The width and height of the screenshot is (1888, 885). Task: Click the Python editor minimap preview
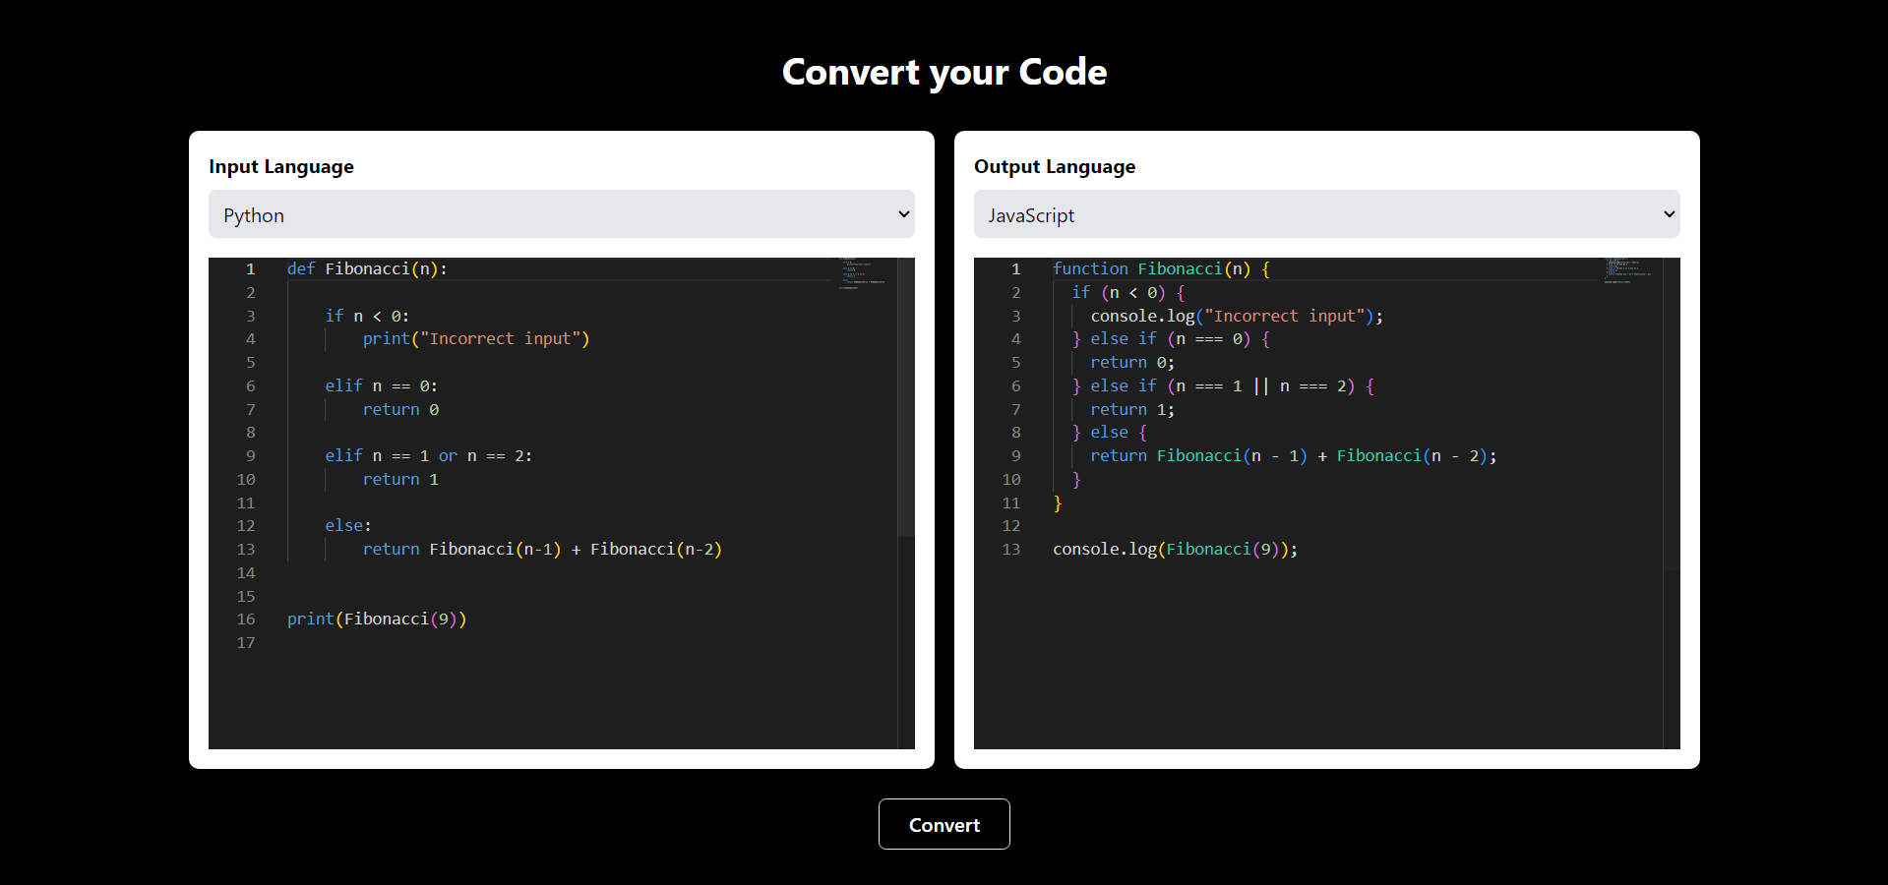pos(863,274)
